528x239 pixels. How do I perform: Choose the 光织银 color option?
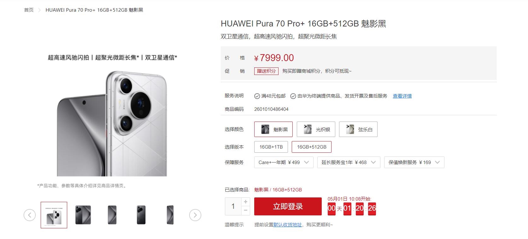pos(316,129)
